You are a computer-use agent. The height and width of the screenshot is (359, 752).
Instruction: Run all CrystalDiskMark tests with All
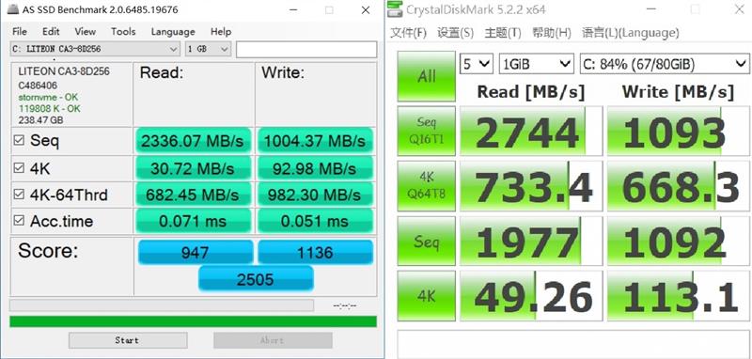point(427,76)
